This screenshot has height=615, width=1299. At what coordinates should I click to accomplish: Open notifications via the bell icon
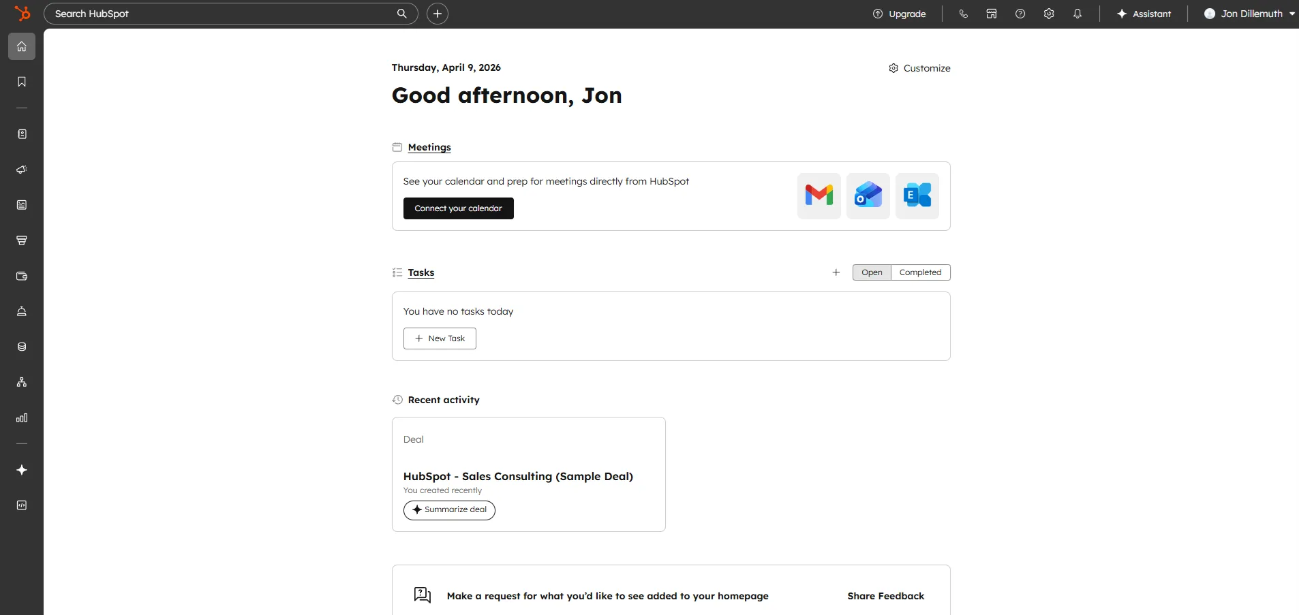[1076, 13]
